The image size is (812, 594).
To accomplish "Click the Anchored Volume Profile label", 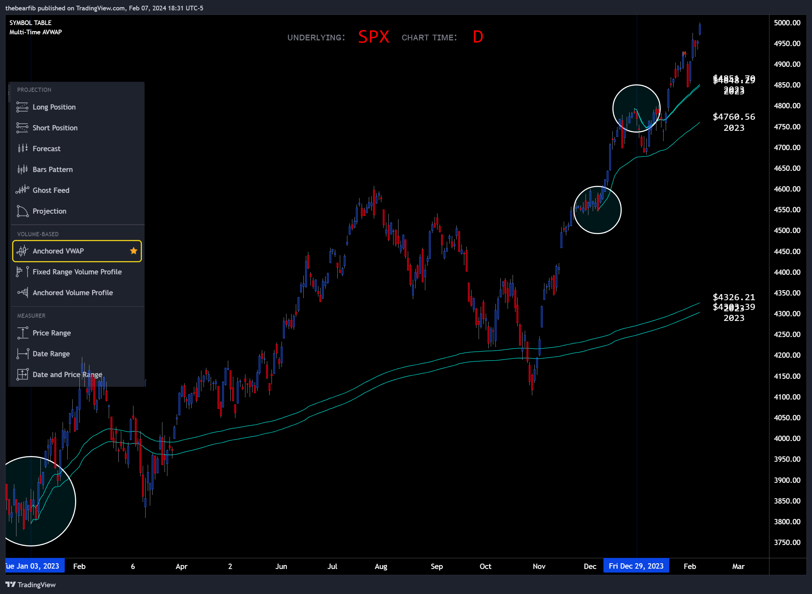I will (73, 293).
